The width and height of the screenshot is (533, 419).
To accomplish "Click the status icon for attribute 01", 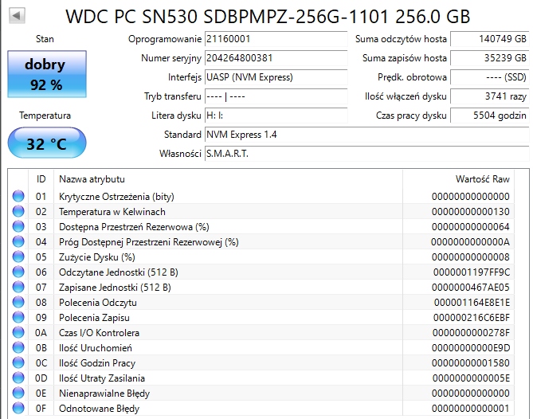I will (18, 196).
